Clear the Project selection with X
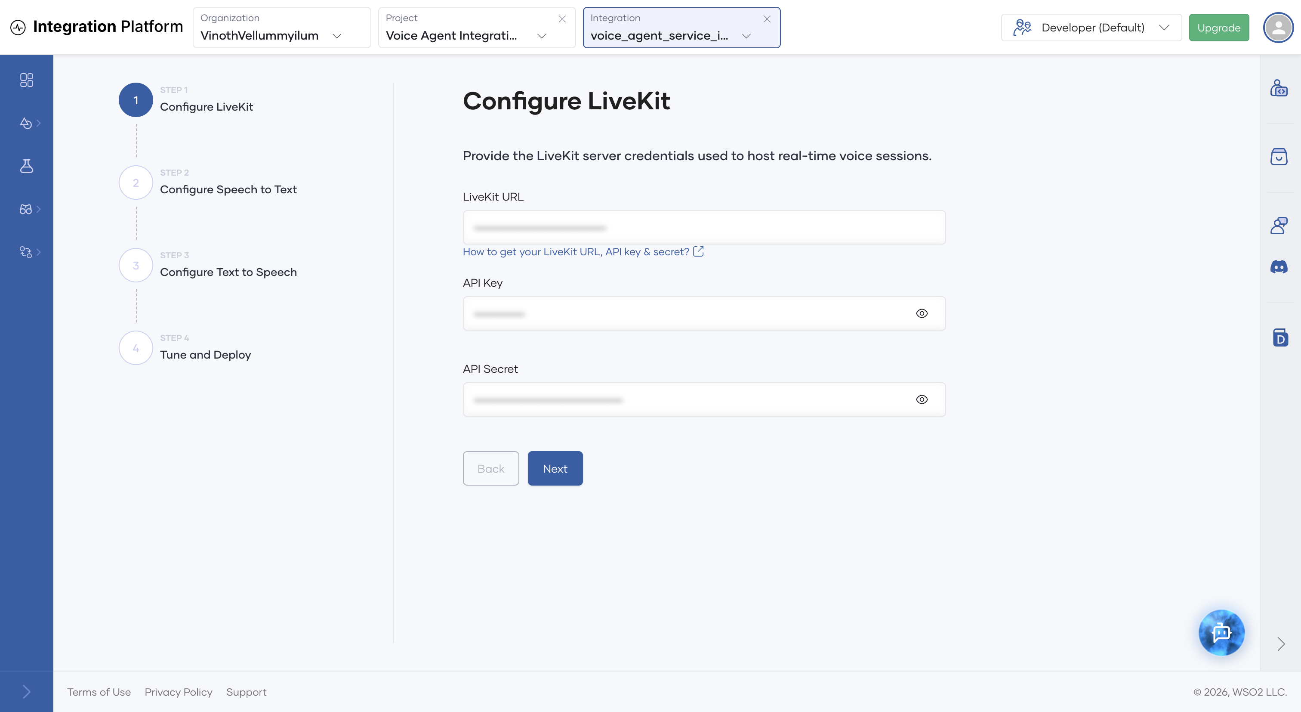The image size is (1301, 712). (561, 19)
